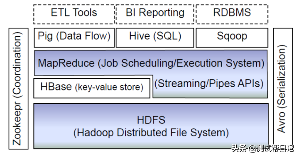Screen dimensions: 299x157
Task: Click the HBase (key-value store) block
Action: 92,88
